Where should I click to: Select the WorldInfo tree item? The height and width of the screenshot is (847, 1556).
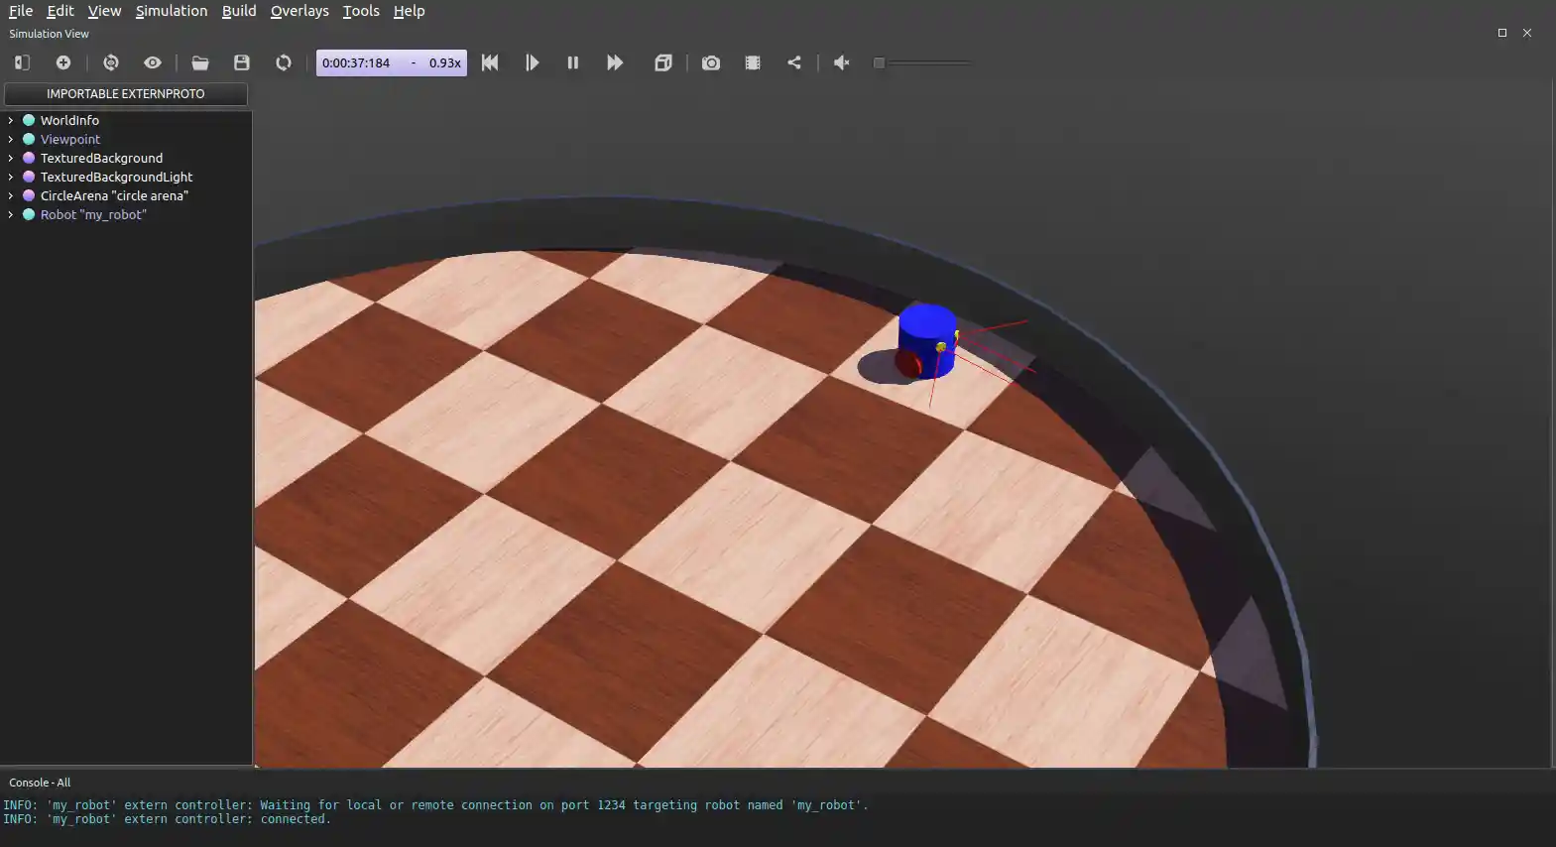tap(69, 120)
